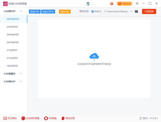This screenshot has height=122, width=161.
Task: Click the red gift icon in title bar
Action: coord(112,4)
